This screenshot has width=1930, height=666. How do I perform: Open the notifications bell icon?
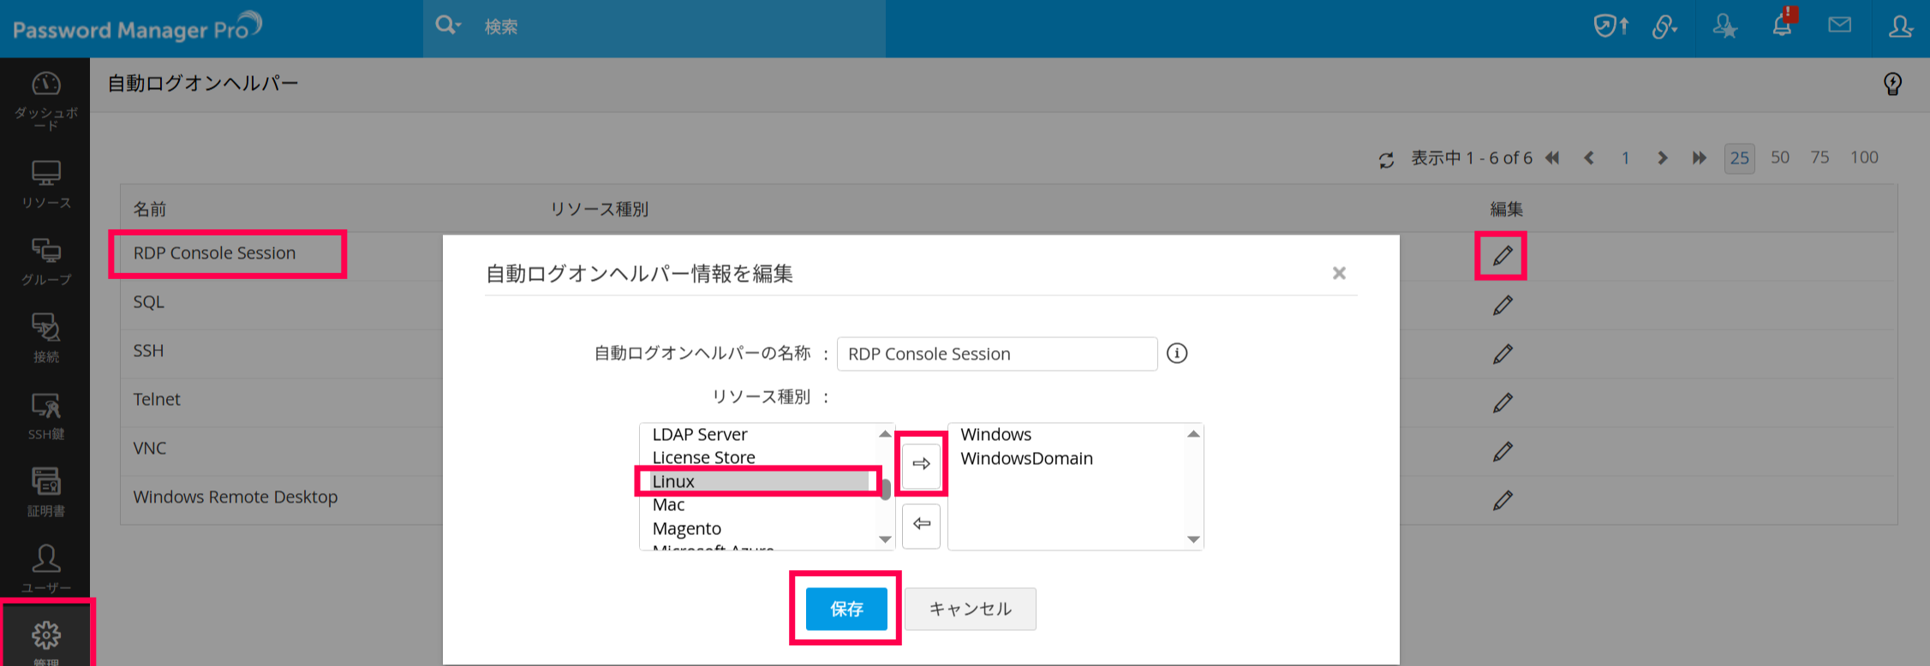[x=1782, y=26]
